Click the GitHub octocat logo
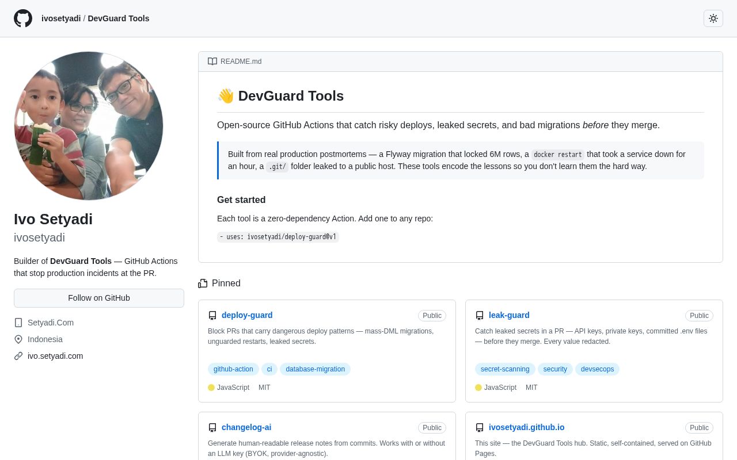This screenshot has height=460, width=737. pos(23,18)
